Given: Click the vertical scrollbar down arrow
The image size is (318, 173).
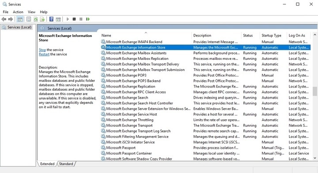Looking at the screenshot, I should tap(315, 158).
